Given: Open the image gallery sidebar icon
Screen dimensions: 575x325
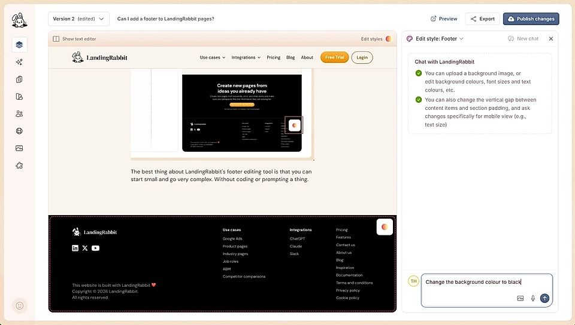Looking at the screenshot, I should tap(19, 148).
